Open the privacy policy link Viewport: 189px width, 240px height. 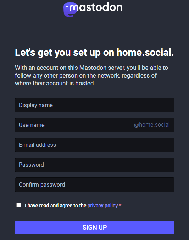(x=102, y=206)
